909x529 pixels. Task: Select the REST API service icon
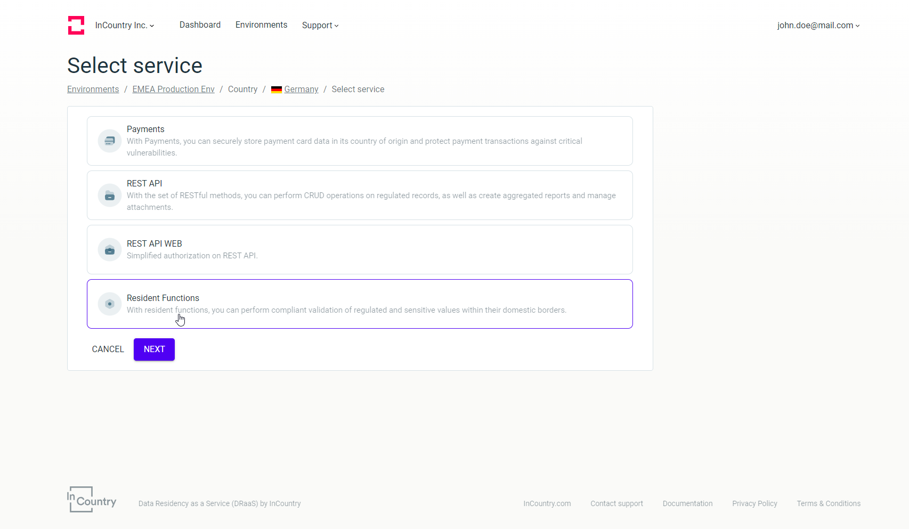[109, 196]
